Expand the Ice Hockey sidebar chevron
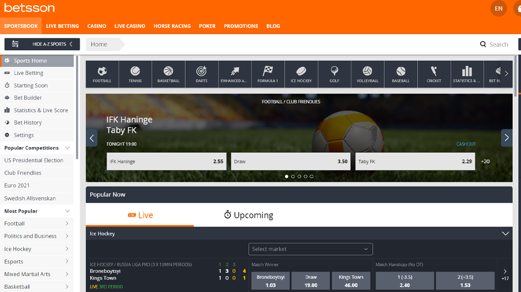 67,249
